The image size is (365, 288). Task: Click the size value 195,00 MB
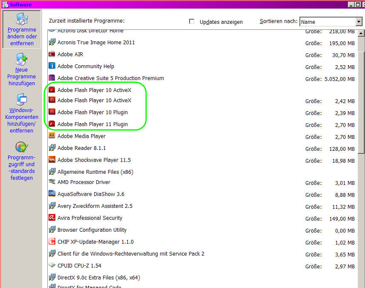pyautogui.click(x=342, y=43)
